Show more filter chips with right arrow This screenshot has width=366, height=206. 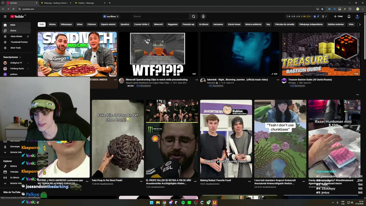(x=359, y=24)
